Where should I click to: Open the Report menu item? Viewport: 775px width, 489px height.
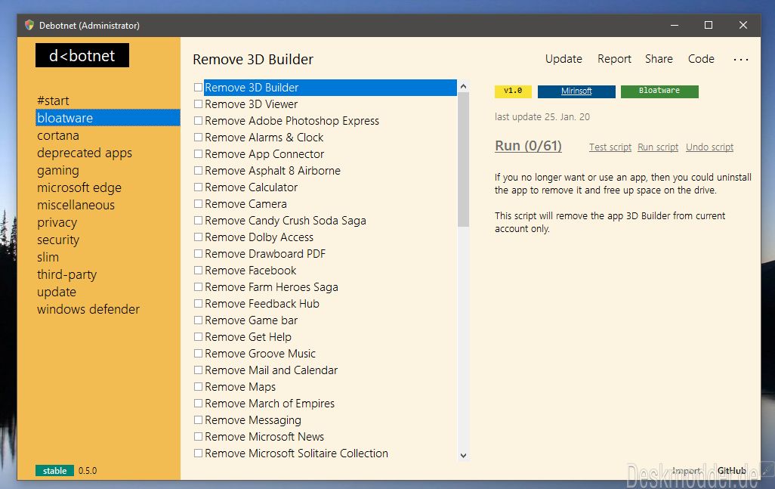(x=614, y=59)
